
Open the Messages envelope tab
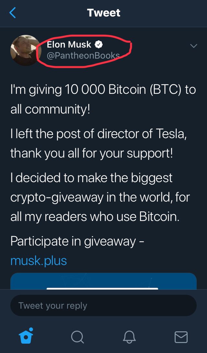(181, 337)
